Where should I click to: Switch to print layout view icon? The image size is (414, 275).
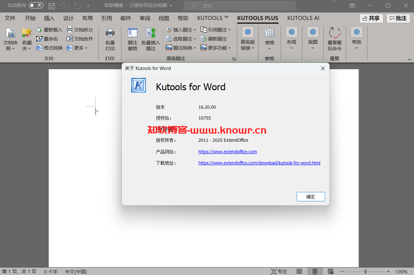(315, 272)
